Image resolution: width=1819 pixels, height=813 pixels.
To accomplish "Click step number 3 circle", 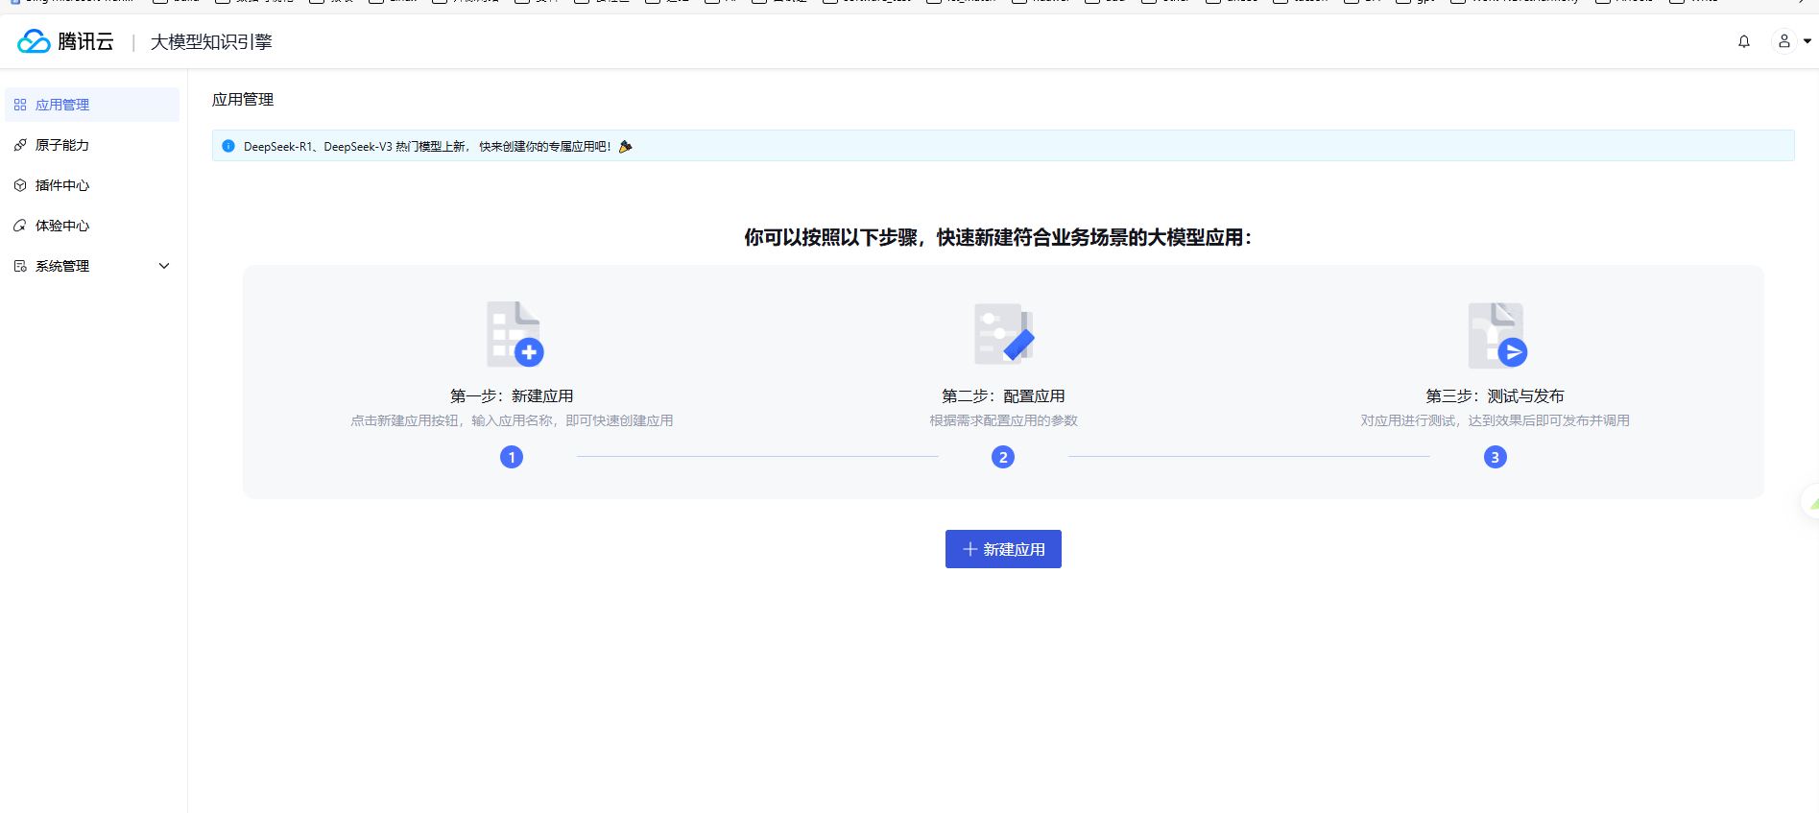I will coord(1495,457).
